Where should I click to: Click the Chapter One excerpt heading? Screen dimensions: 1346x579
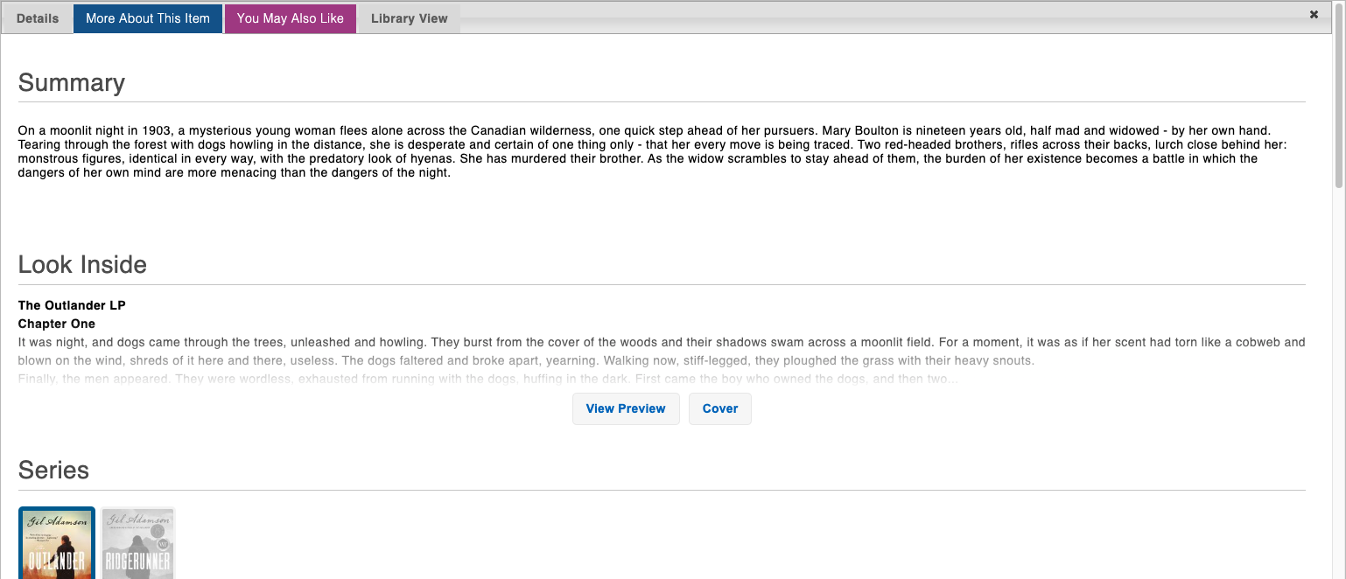coord(57,324)
